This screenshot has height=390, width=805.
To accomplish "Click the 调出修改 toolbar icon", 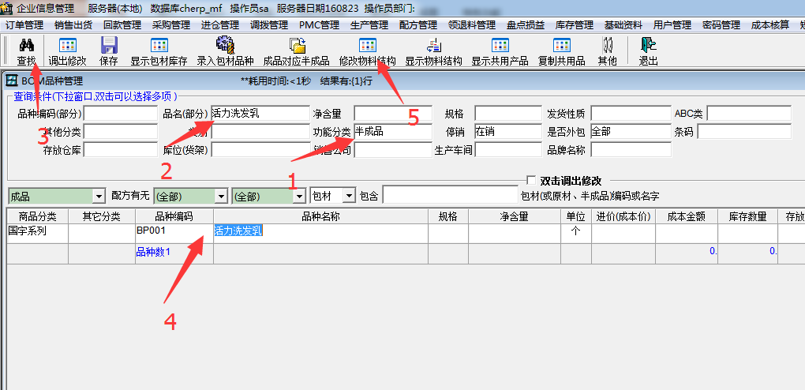I will (67, 45).
